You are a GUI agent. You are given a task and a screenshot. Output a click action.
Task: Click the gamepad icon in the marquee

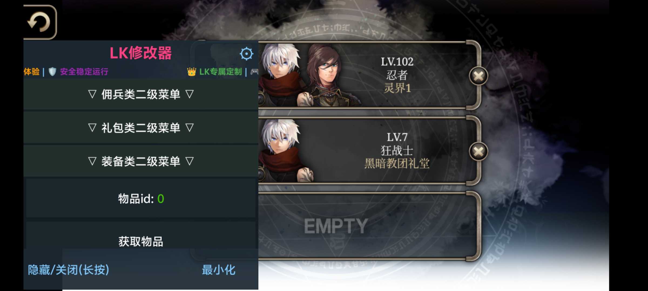pyautogui.click(x=254, y=72)
